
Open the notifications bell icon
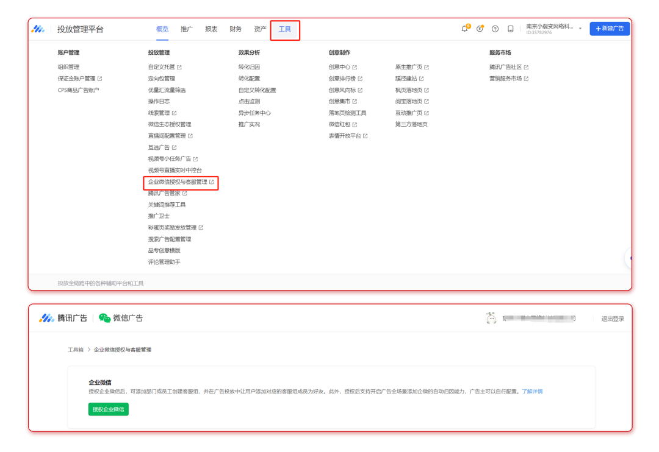click(x=464, y=29)
